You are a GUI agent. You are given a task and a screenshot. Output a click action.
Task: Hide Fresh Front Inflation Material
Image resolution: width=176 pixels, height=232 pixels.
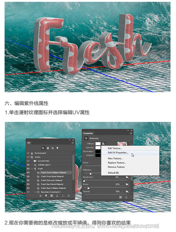28,173
